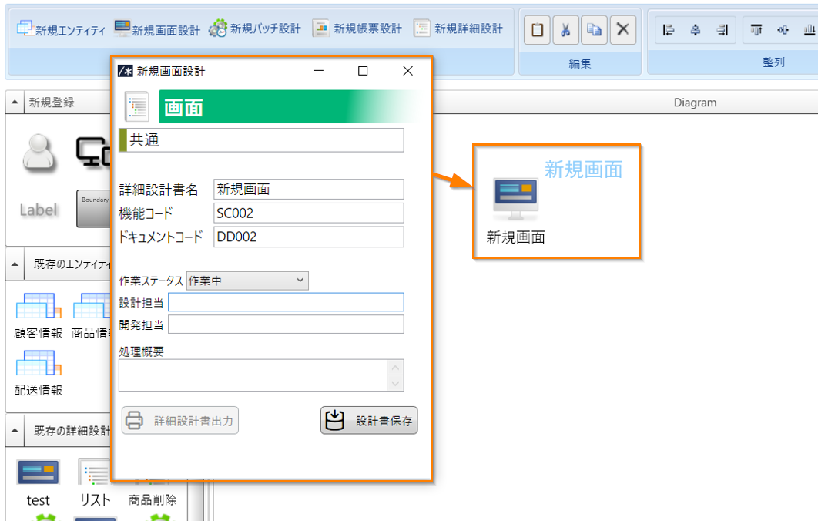Select the 新規画面 node in the diagram
Image resolution: width=818 pixels, height=521 pixels.
516,199
